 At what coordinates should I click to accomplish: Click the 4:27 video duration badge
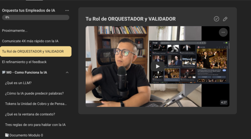pyautogui.click(x=223, y=102)
